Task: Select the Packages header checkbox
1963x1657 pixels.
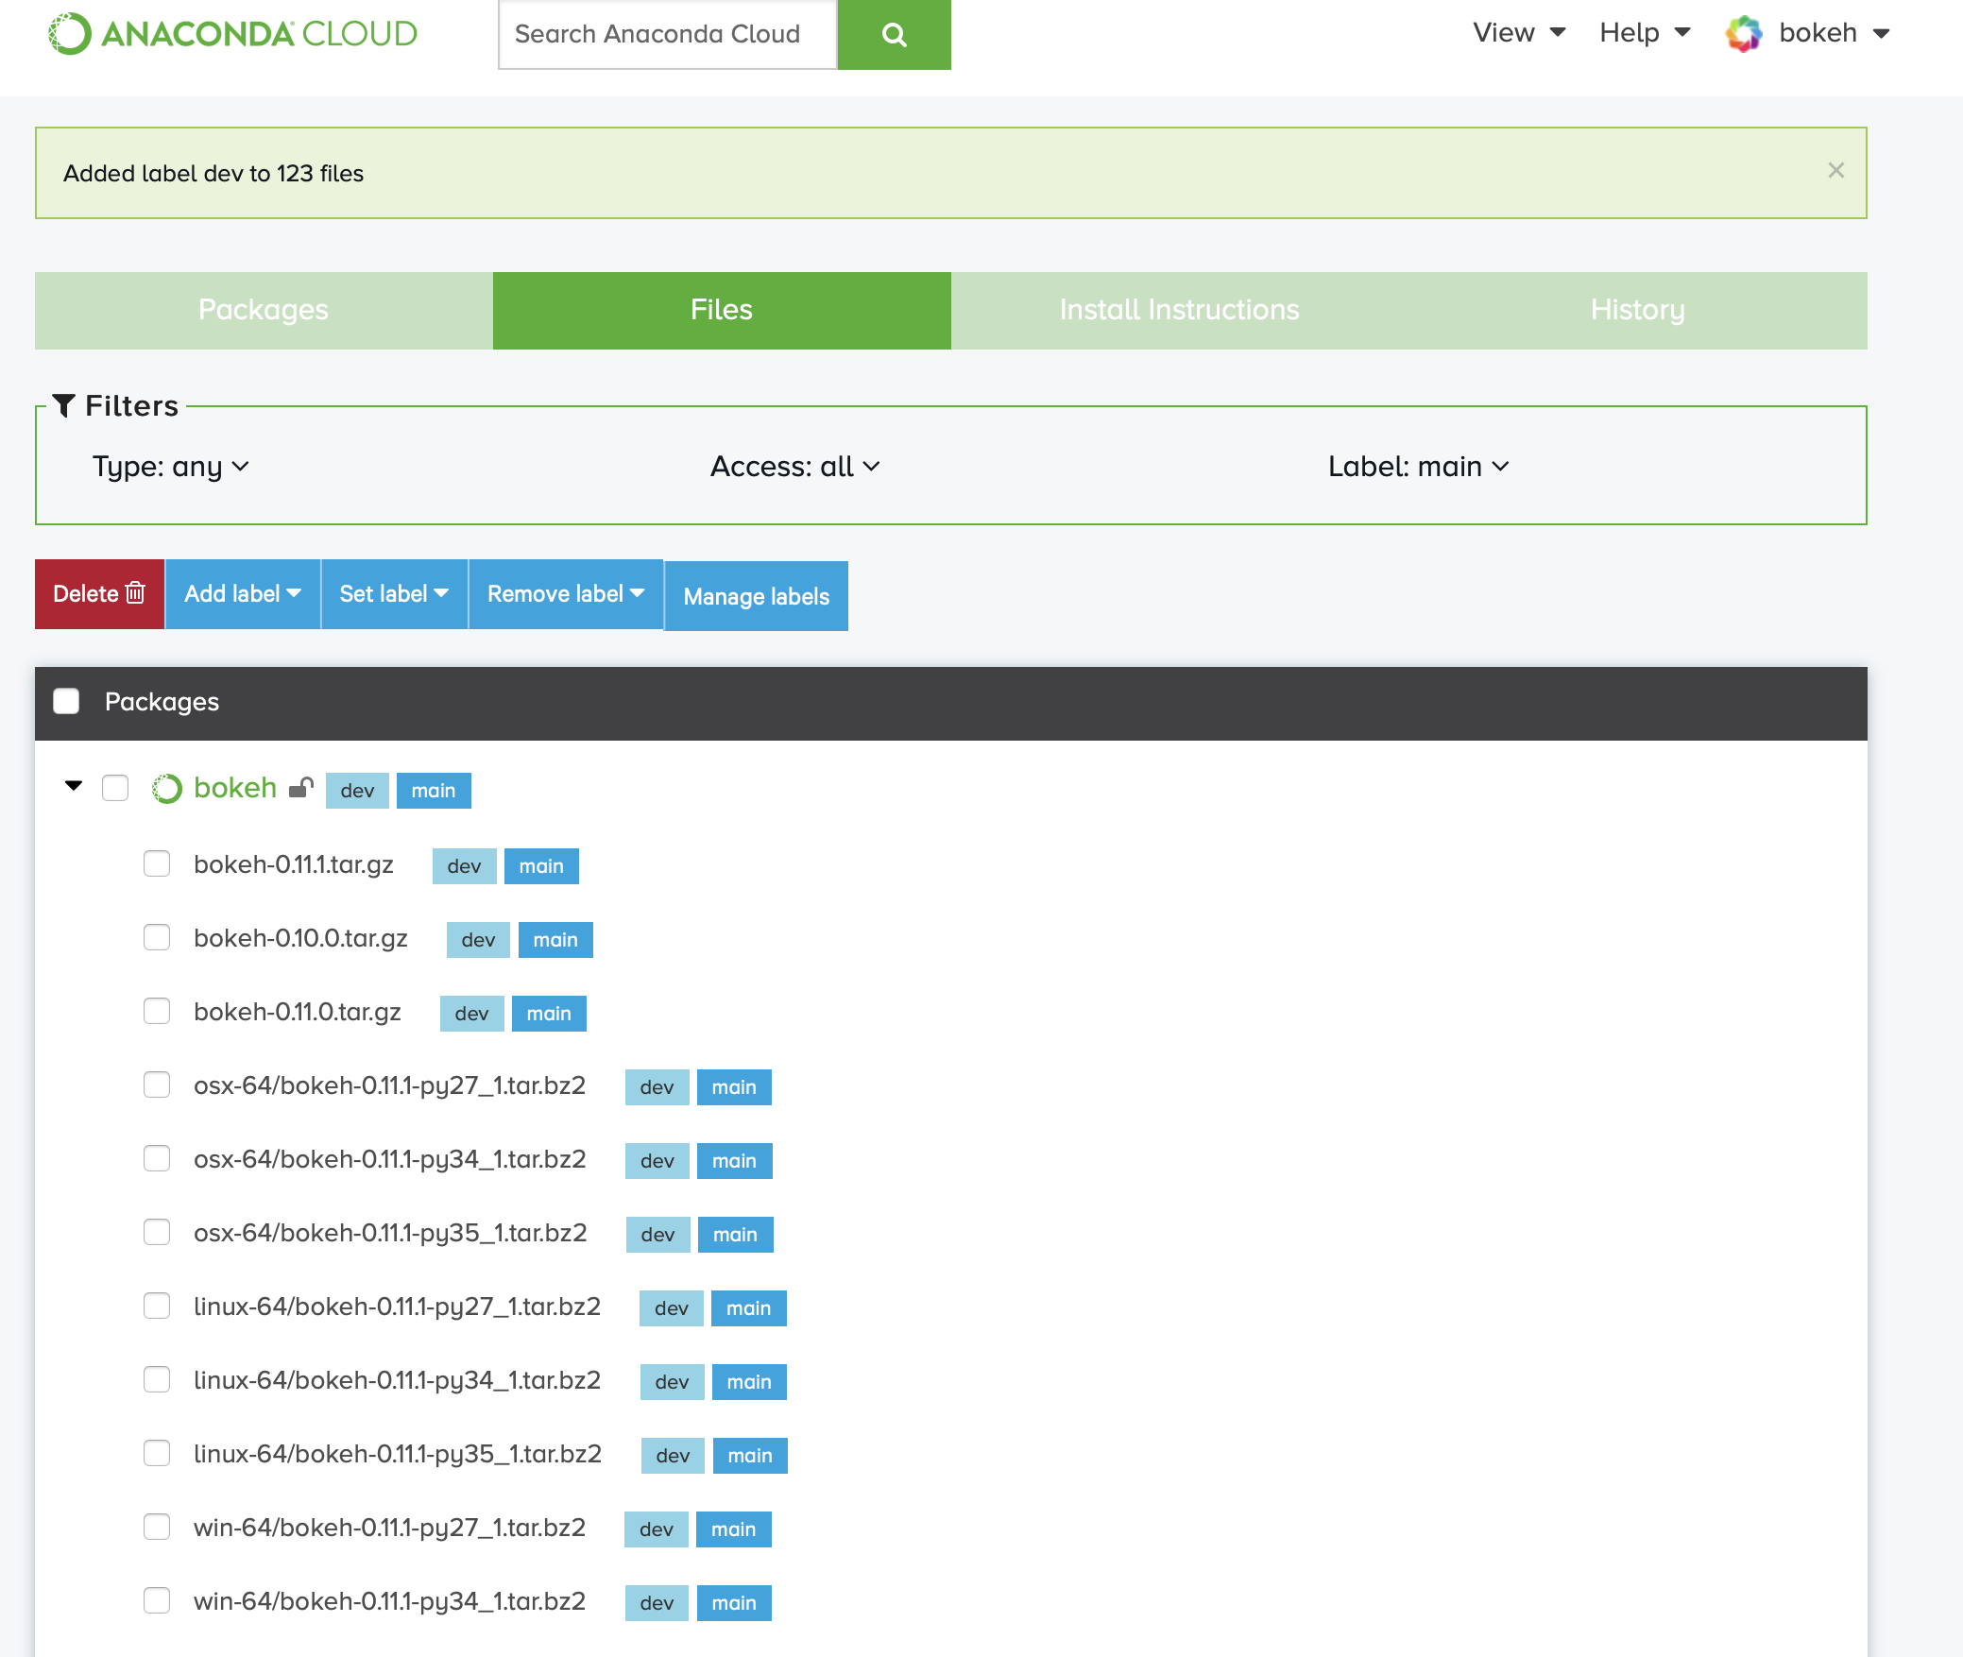Action: (x=66, y=701)
